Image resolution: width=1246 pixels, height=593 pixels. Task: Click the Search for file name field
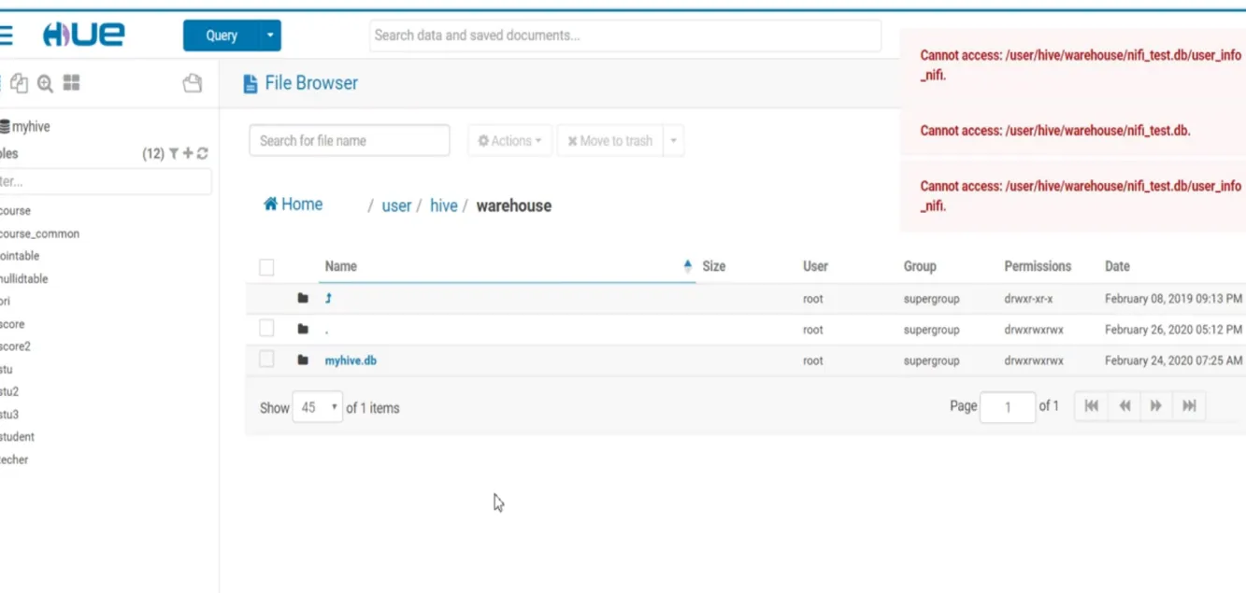tap(350, 141)
